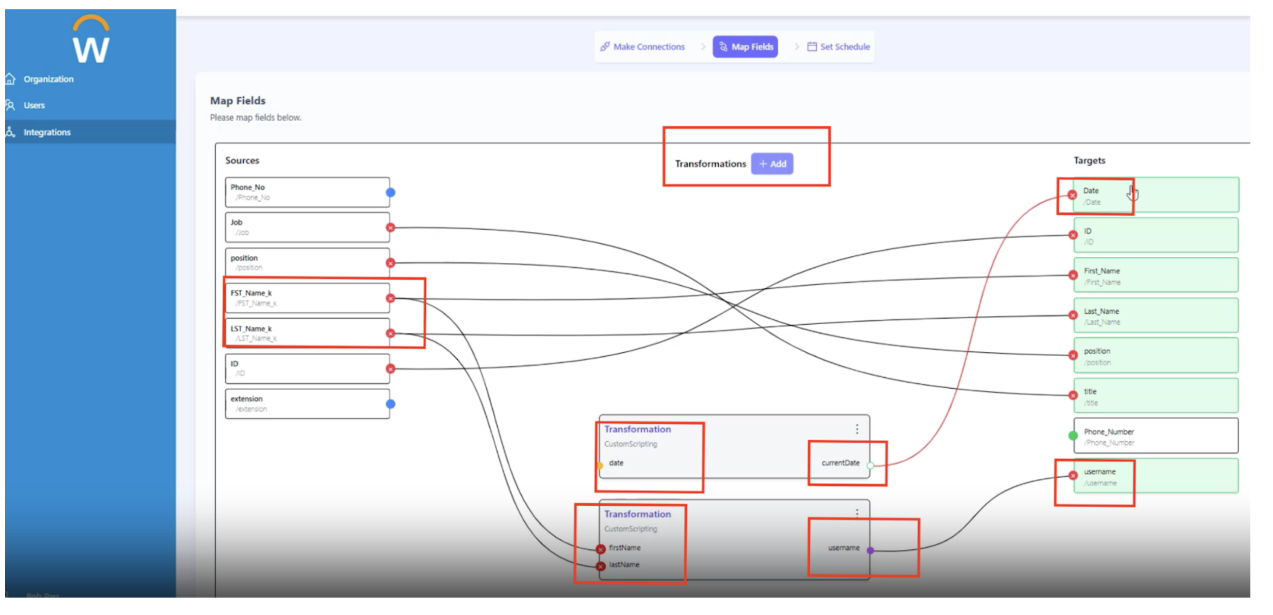The width and height of the screenshot is (1273, 615).
Task: Open the options menu on the username Transformation card
Action: 857,513
